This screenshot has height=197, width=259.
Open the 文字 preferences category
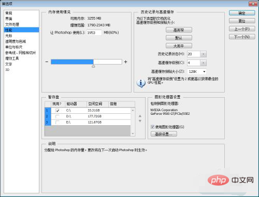pos(9,64)
